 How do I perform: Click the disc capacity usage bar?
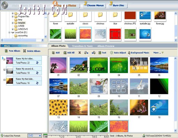76,136
